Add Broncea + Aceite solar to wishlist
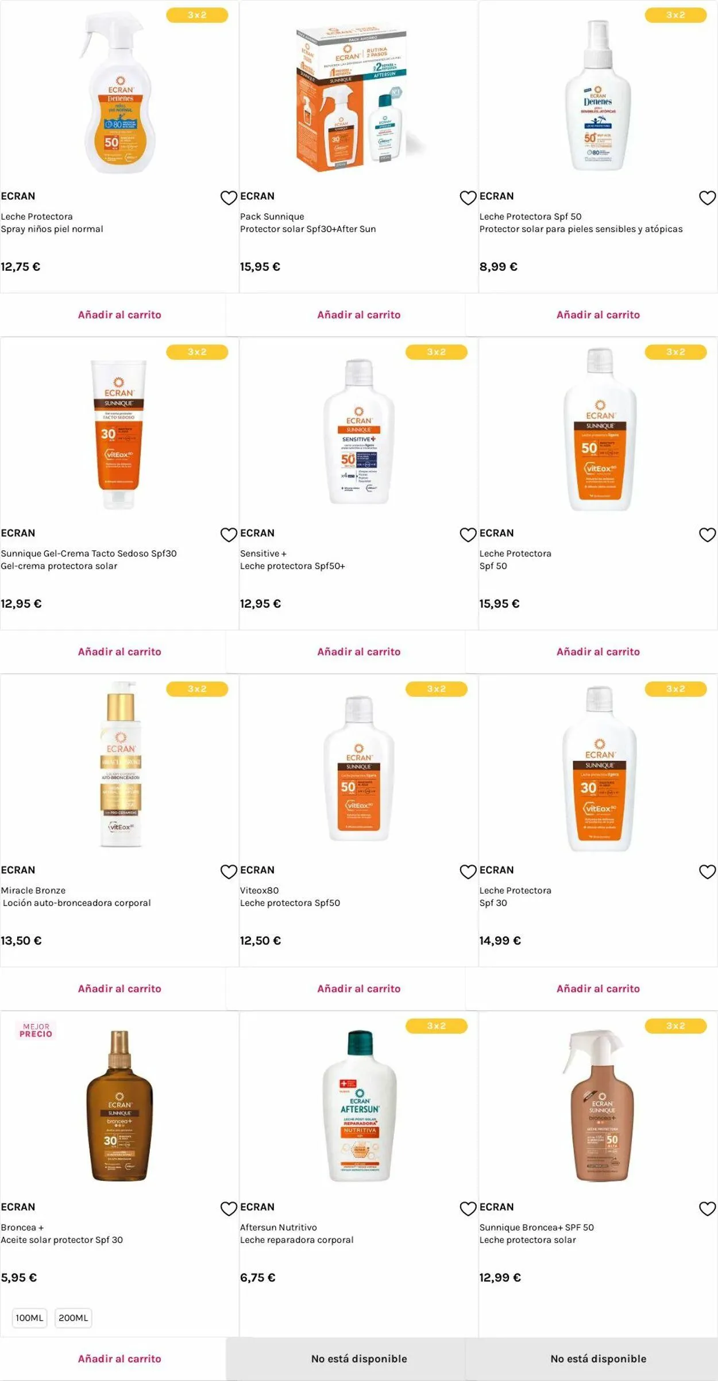The image size is (718, 1381). 229,1209
